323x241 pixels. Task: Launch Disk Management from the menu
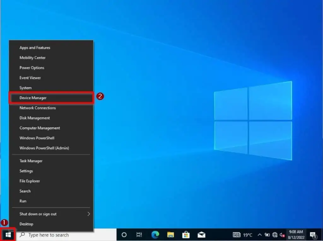51,118
